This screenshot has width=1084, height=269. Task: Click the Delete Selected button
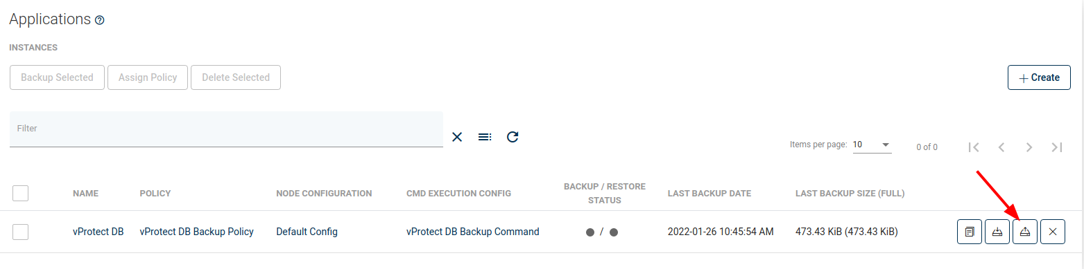point(236,77)
